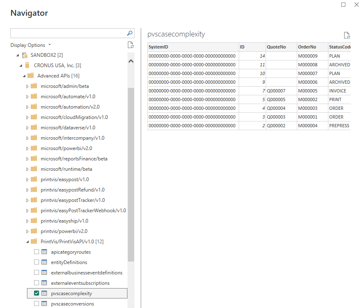Click the SANDBOX2 server icon
Viewport: 362px width, 308px height.
tap(24, 55)
